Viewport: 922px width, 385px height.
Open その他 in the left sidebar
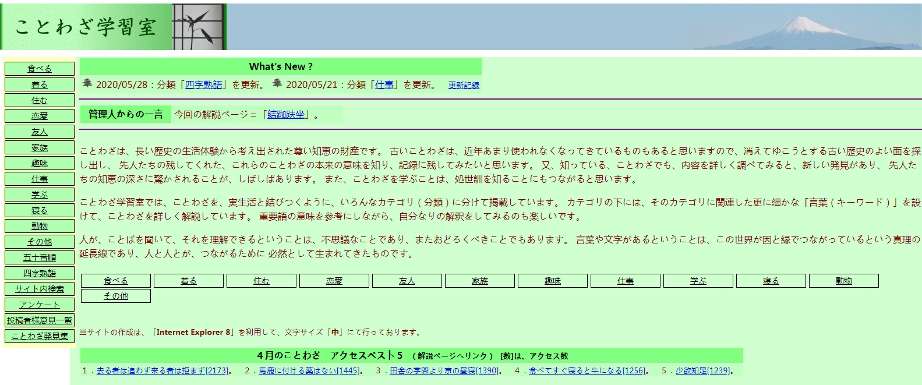point(40,242)
